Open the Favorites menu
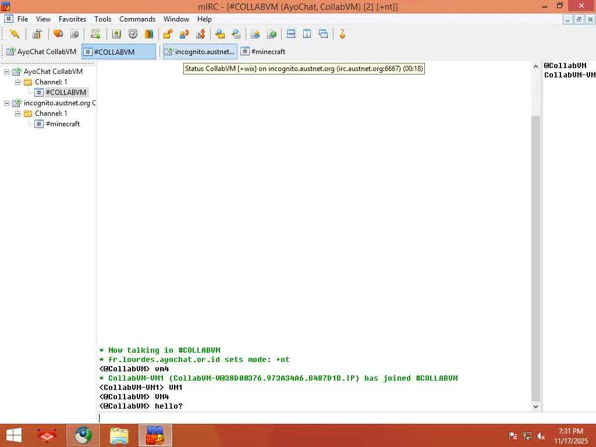Viewport: 596px width, 447px height. (x=72, y=19)
